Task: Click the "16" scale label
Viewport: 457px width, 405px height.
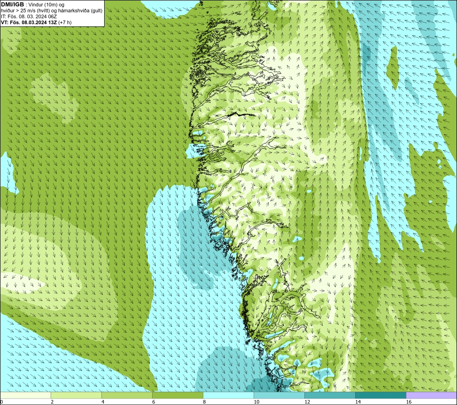Action: 409,402
